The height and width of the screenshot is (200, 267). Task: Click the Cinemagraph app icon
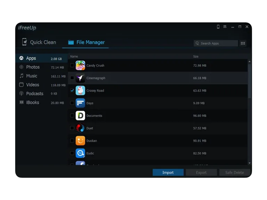pos(80,78)
